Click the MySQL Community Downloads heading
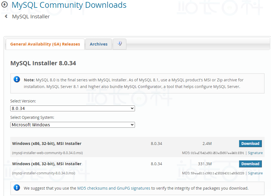The height and width of the screenshot is (196, 271). point(69,5)
